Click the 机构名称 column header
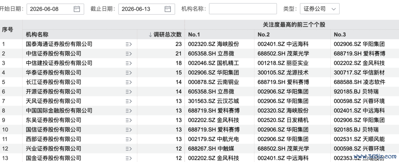The image size is (399, 162). click(x=37, y=35)
